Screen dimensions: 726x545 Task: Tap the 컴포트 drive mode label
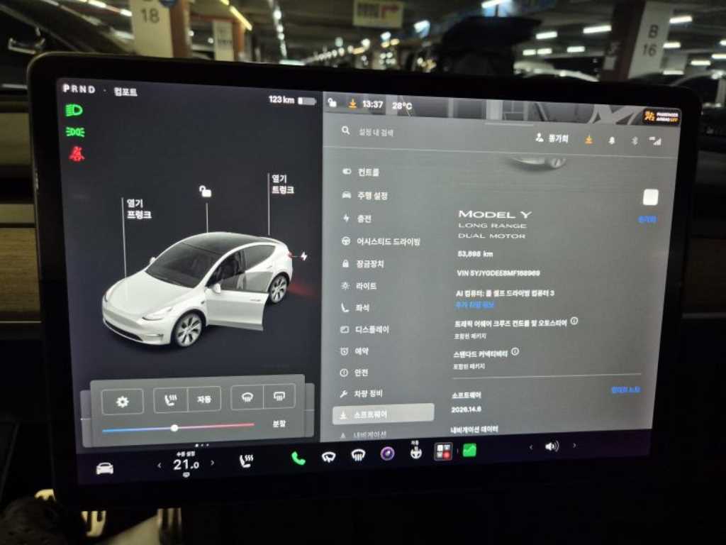[125, 92]
